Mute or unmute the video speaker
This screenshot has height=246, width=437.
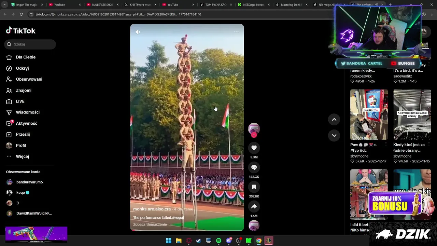coord(138,32)
